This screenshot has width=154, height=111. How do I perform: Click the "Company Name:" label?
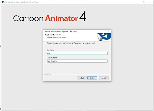52,58
